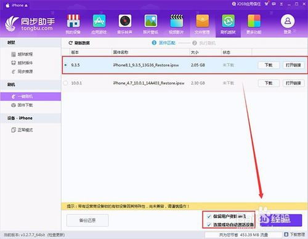Open the music ringtones vinyl icon
The width and height of the screenshot is (308, 239).
pos(125,21)
